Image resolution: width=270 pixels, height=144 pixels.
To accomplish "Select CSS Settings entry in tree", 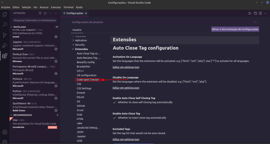I will tap(84, 88).
